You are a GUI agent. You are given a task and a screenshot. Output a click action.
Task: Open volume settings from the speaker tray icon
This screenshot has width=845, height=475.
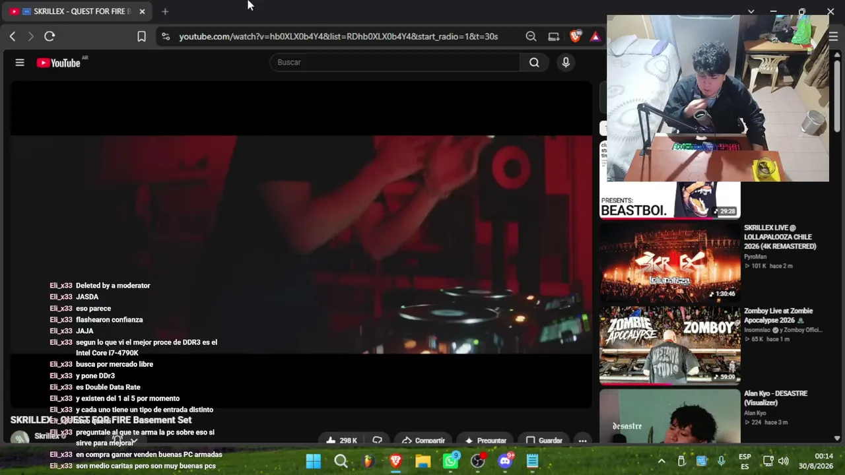784,461
